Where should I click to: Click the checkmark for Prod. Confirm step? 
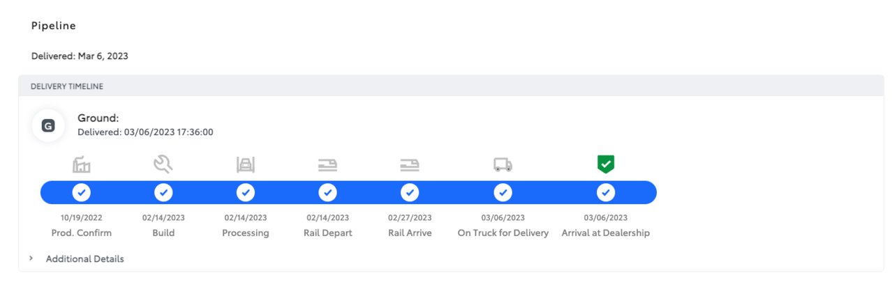point(82,192)
